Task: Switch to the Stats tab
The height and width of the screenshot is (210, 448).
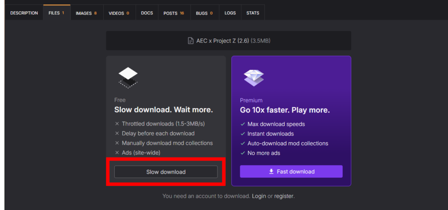Action: (253, 13)
